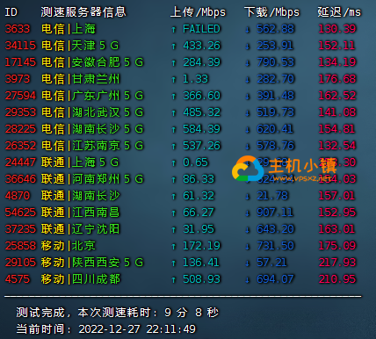
Task: Select server ID 34115
Action: [x=20, y=46]
